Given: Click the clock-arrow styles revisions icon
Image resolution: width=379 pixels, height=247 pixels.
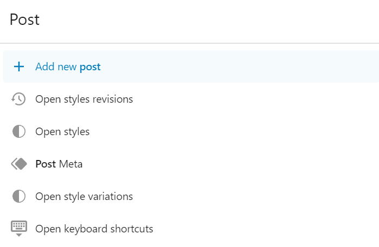Looking at the screenshot, I should pos(19,99).
